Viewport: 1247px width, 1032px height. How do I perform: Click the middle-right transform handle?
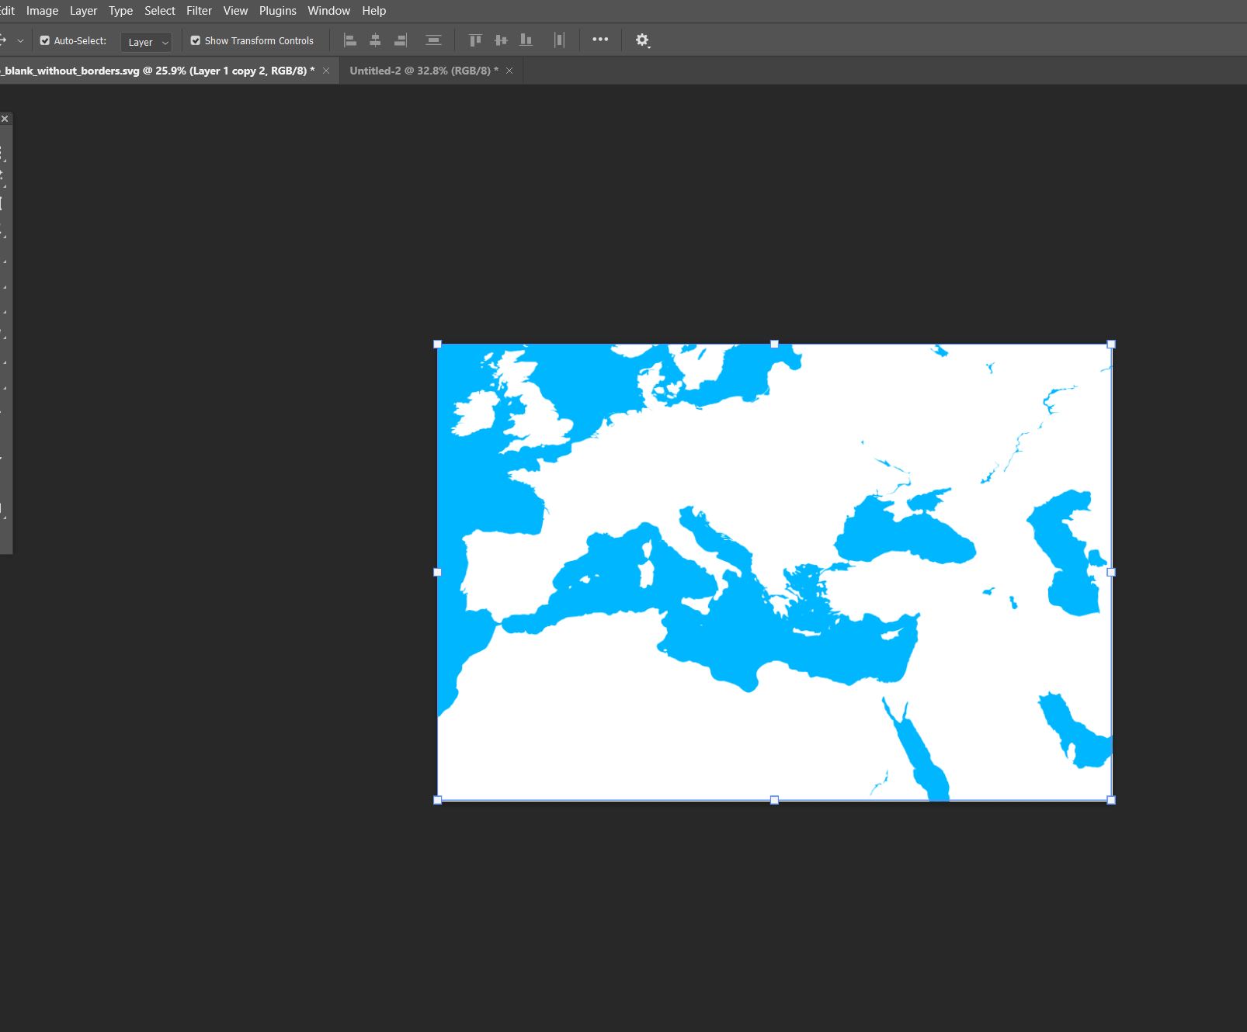1111,572
